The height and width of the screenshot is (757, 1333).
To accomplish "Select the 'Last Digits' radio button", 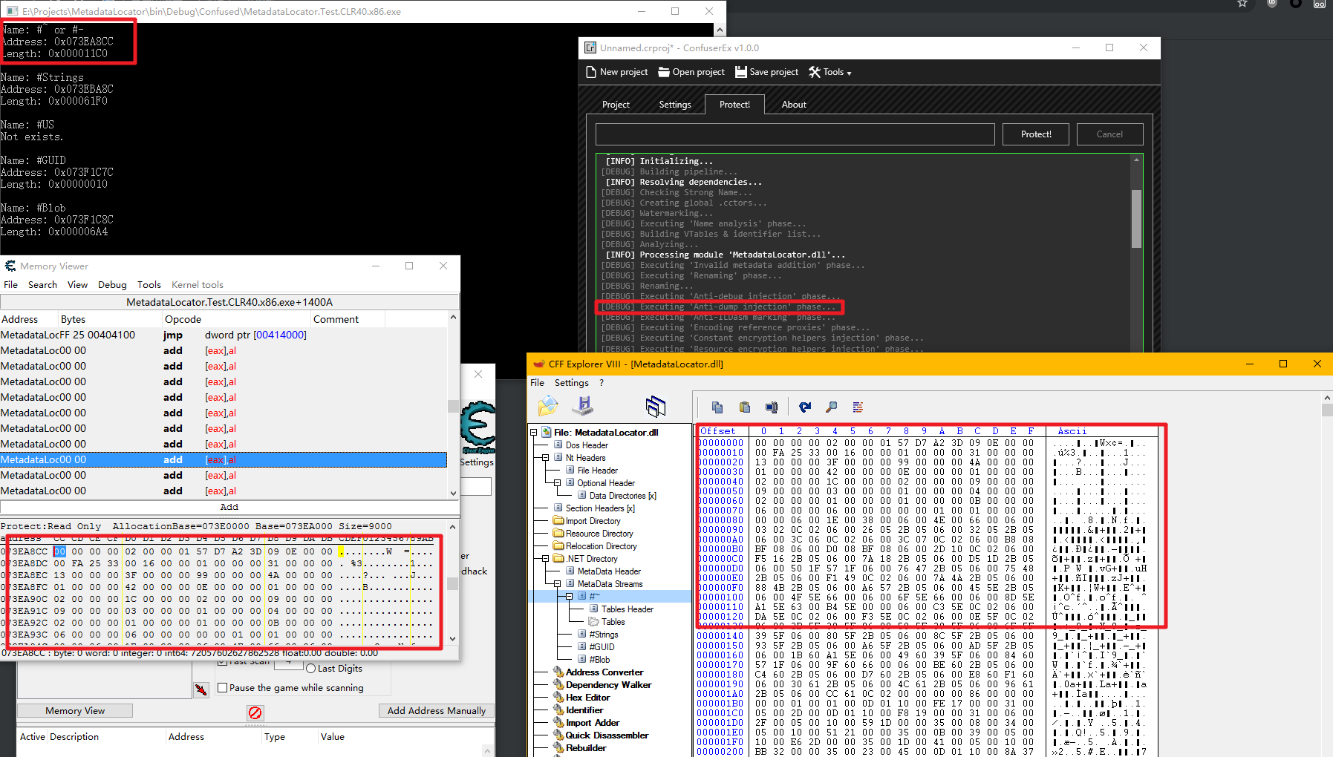I will click(x=311, y=669).
